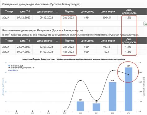The height and width of the screenshot is (115, 147).
Task: Click the yield line point at 2018
Action: (48, 111)
